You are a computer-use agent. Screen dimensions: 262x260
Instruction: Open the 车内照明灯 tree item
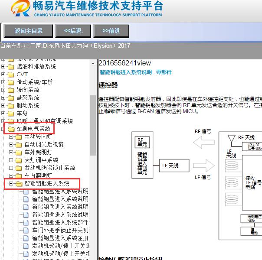[x=38, y=175]
